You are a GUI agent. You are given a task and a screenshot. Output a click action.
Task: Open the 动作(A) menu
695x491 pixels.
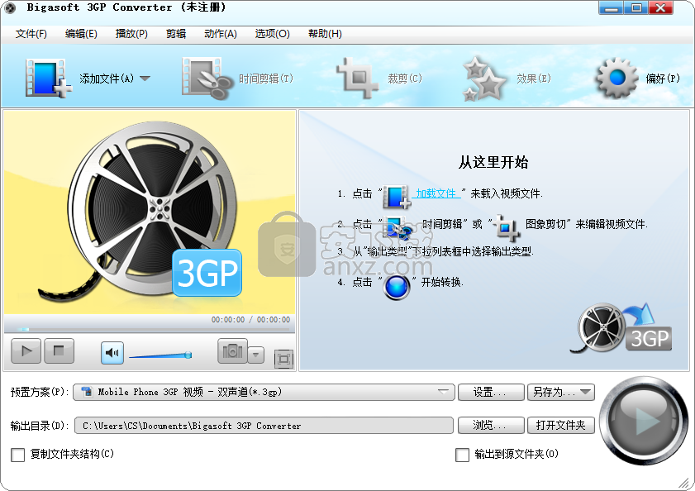pyautogui.click(x=221, y=34)
